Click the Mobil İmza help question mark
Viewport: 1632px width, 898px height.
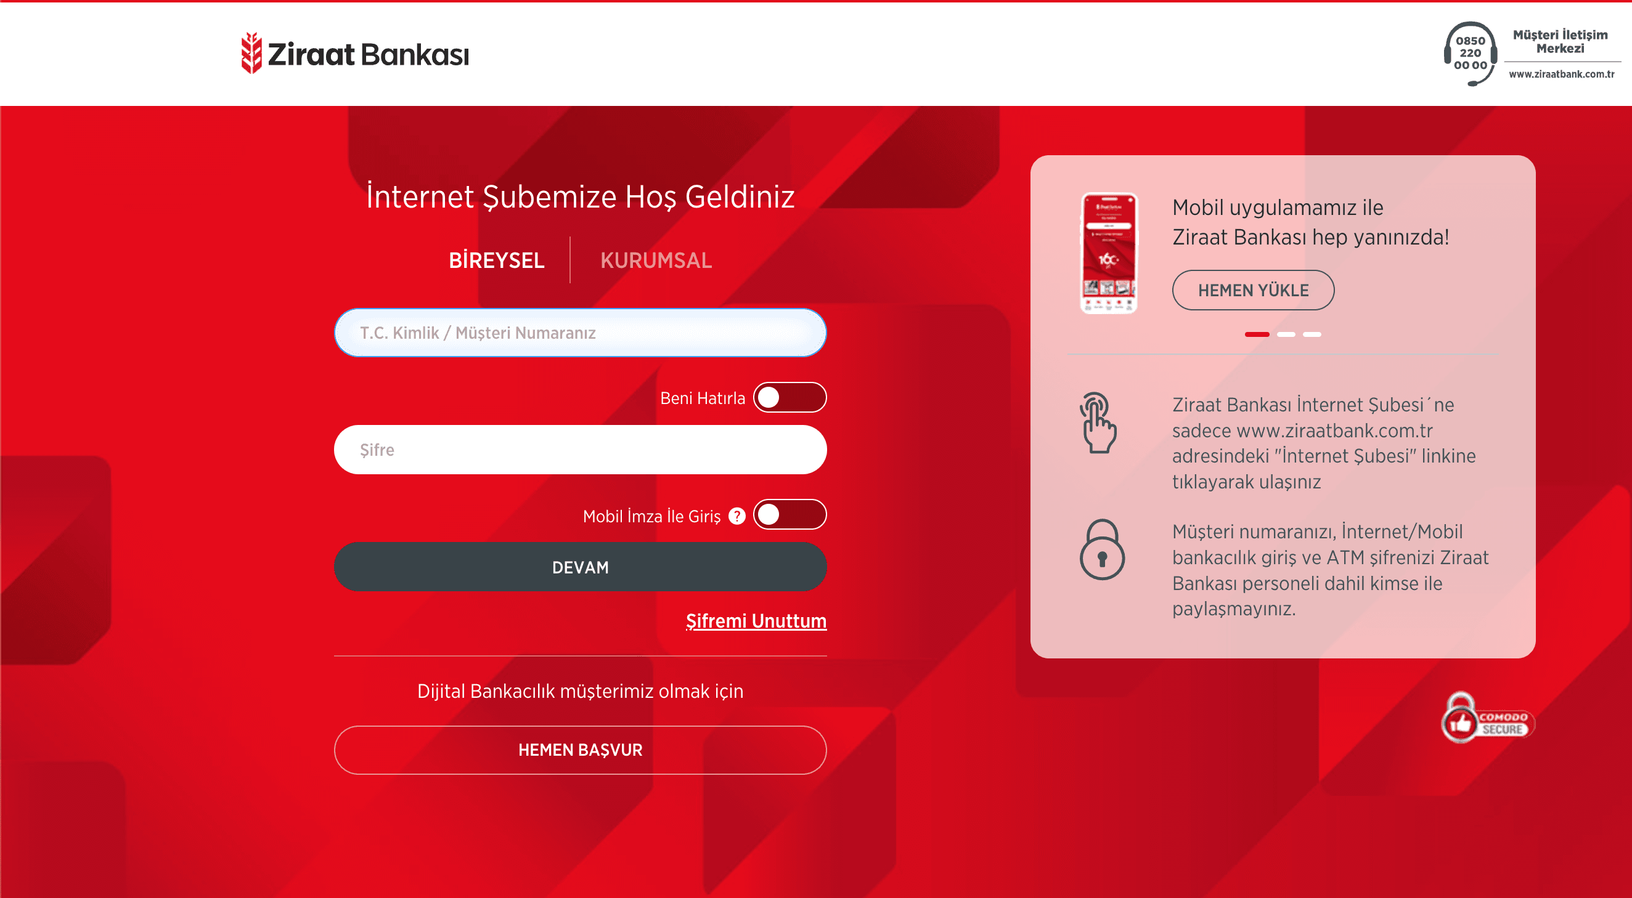(x=737, y=516)
